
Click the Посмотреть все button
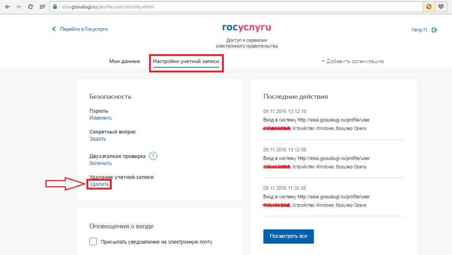point(288,236)
